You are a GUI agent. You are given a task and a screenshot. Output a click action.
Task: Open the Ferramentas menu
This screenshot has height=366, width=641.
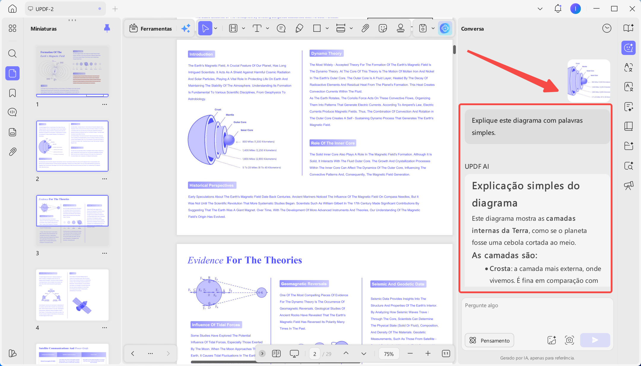151,29
